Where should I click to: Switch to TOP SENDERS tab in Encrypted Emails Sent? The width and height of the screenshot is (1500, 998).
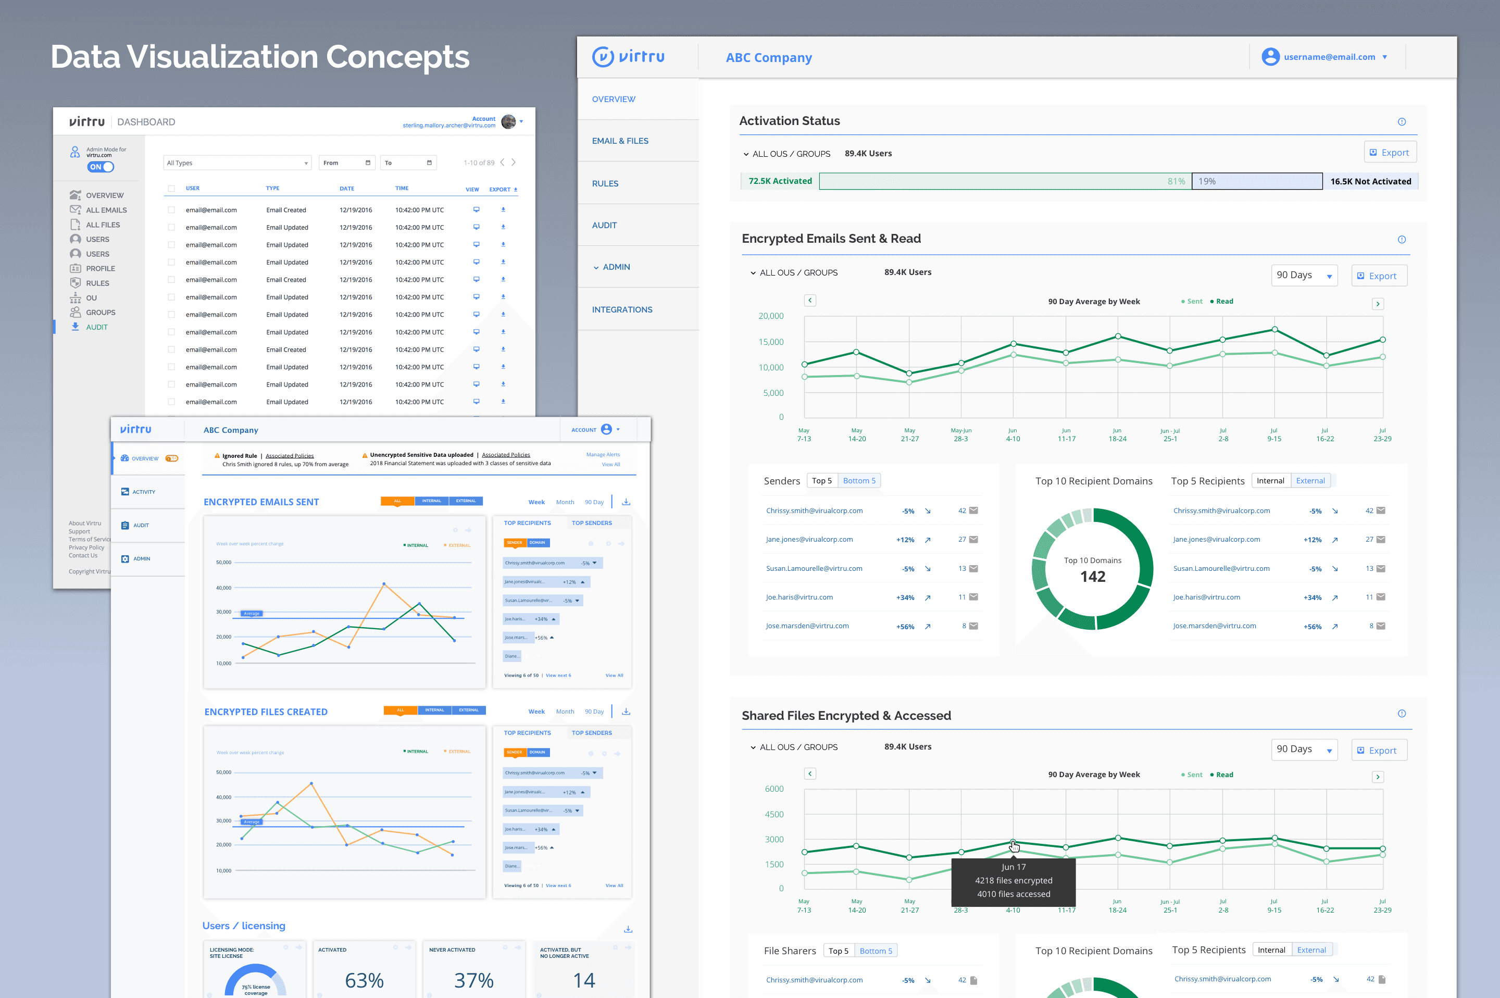(591, 522)
